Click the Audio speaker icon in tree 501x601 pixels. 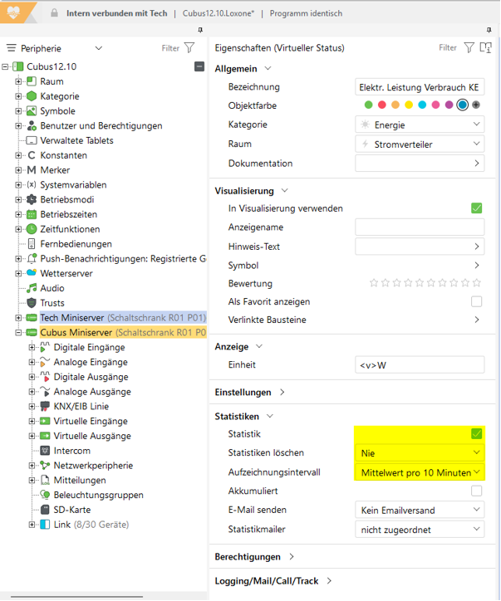pyautogui.click(x=32, y=288)
